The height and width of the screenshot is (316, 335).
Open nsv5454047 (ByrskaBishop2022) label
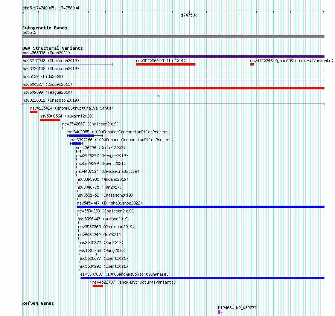(x=110, y=203)
